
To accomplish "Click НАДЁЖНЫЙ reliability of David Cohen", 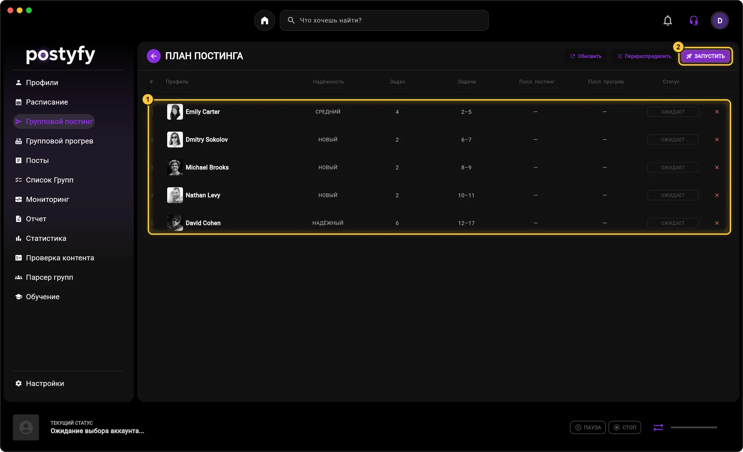I will tap(328, 223).
